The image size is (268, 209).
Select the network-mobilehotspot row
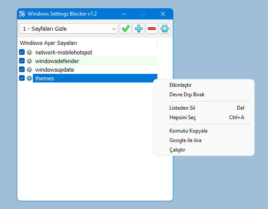[95, 52]
